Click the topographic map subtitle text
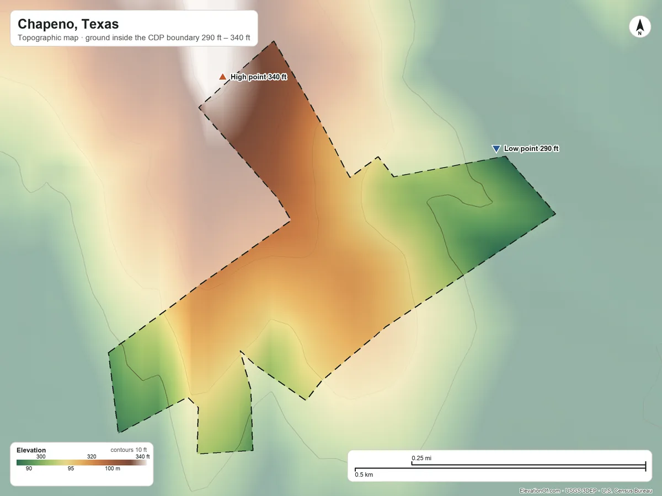Screen dimensions: 662x496 pyautogui.click(x=134, y=39)
